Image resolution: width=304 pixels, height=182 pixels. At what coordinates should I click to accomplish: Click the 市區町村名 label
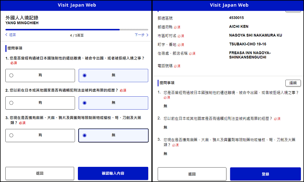coord(167,36)
